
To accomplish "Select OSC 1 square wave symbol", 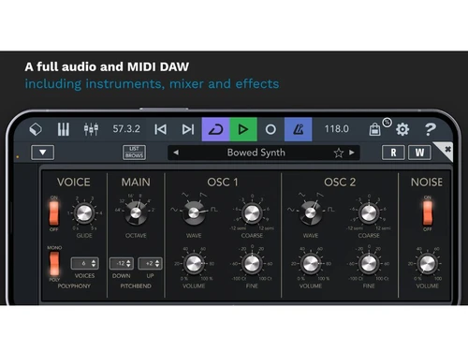I will 214,210.
